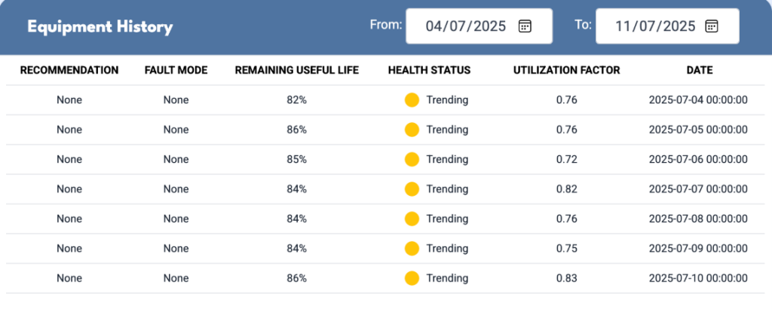772x312 pixels.
Task: Click the yellow status dot for 2025-07-09
Action: (412, 249)
